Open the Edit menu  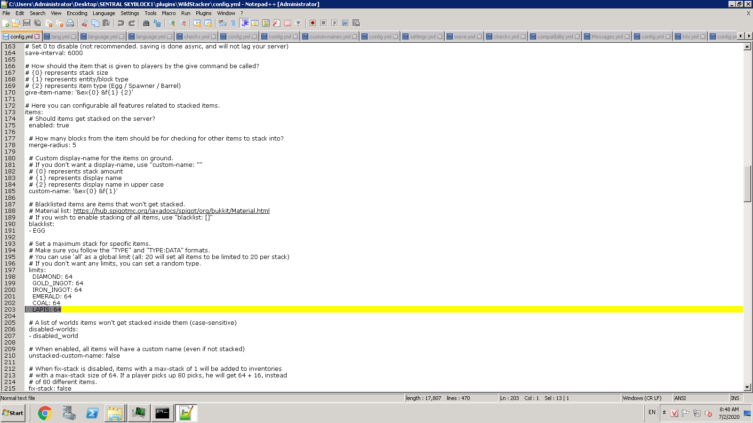click(20, 13)
